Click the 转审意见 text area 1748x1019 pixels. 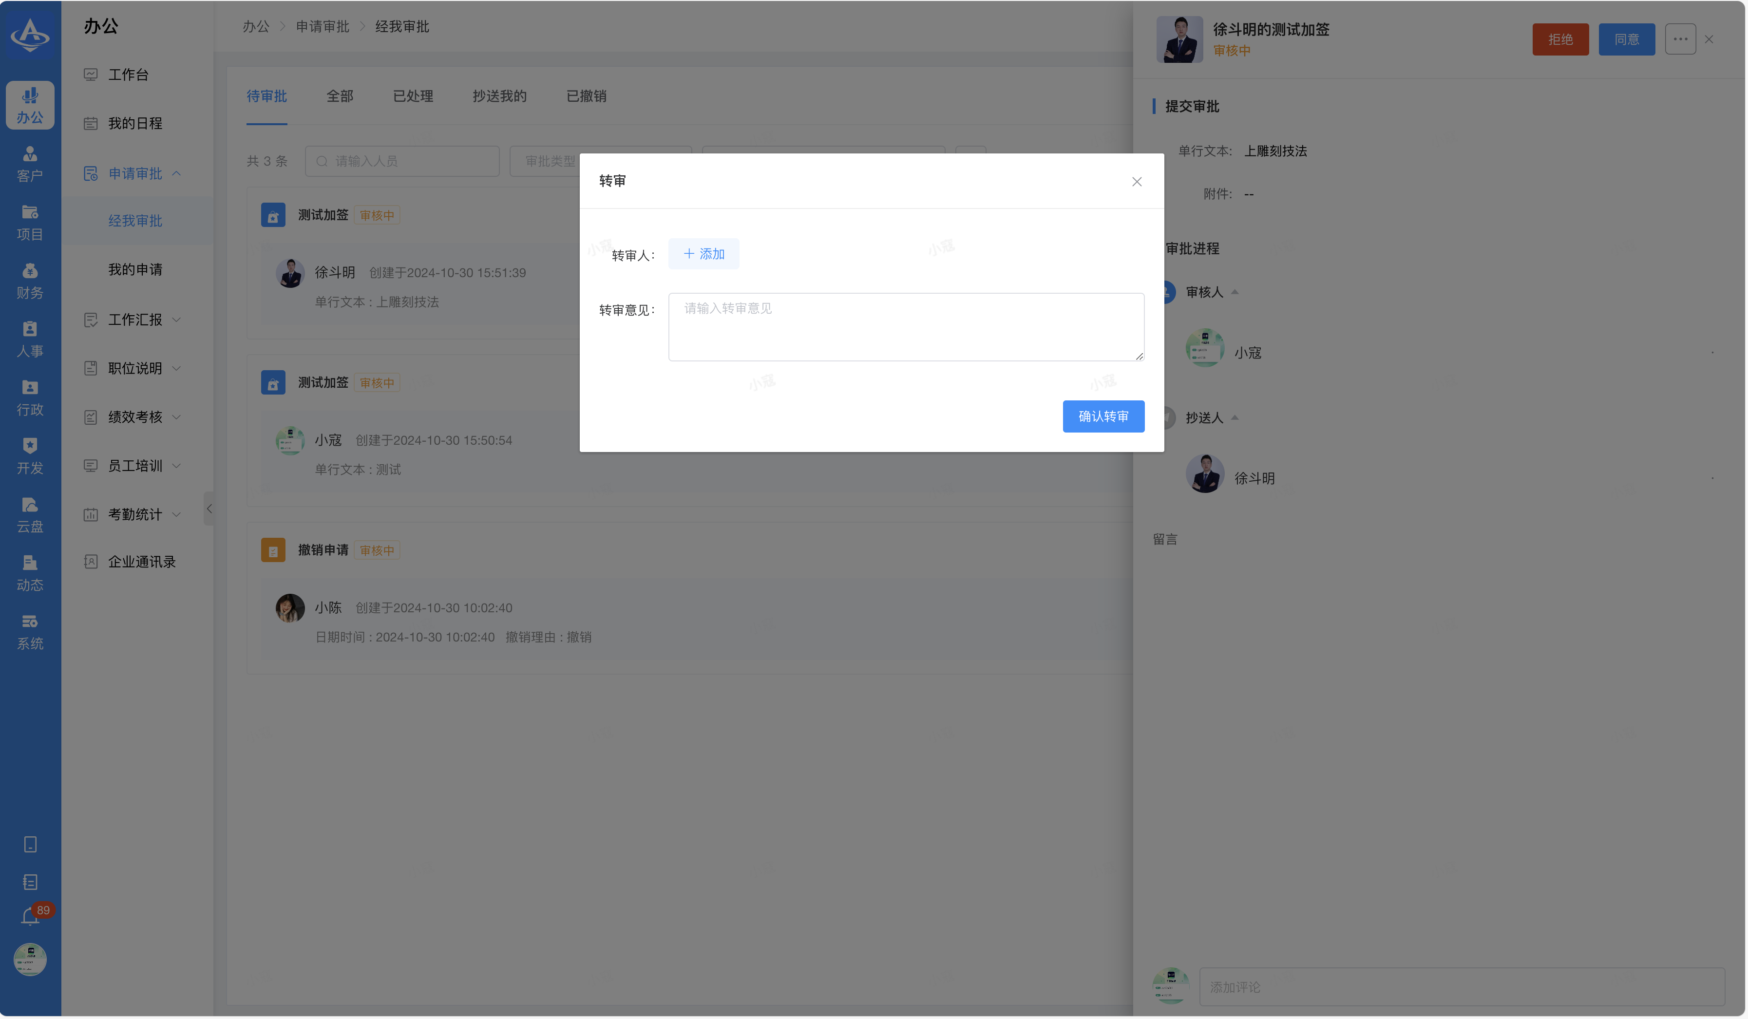pyautogui.click(x=905, y=327)
